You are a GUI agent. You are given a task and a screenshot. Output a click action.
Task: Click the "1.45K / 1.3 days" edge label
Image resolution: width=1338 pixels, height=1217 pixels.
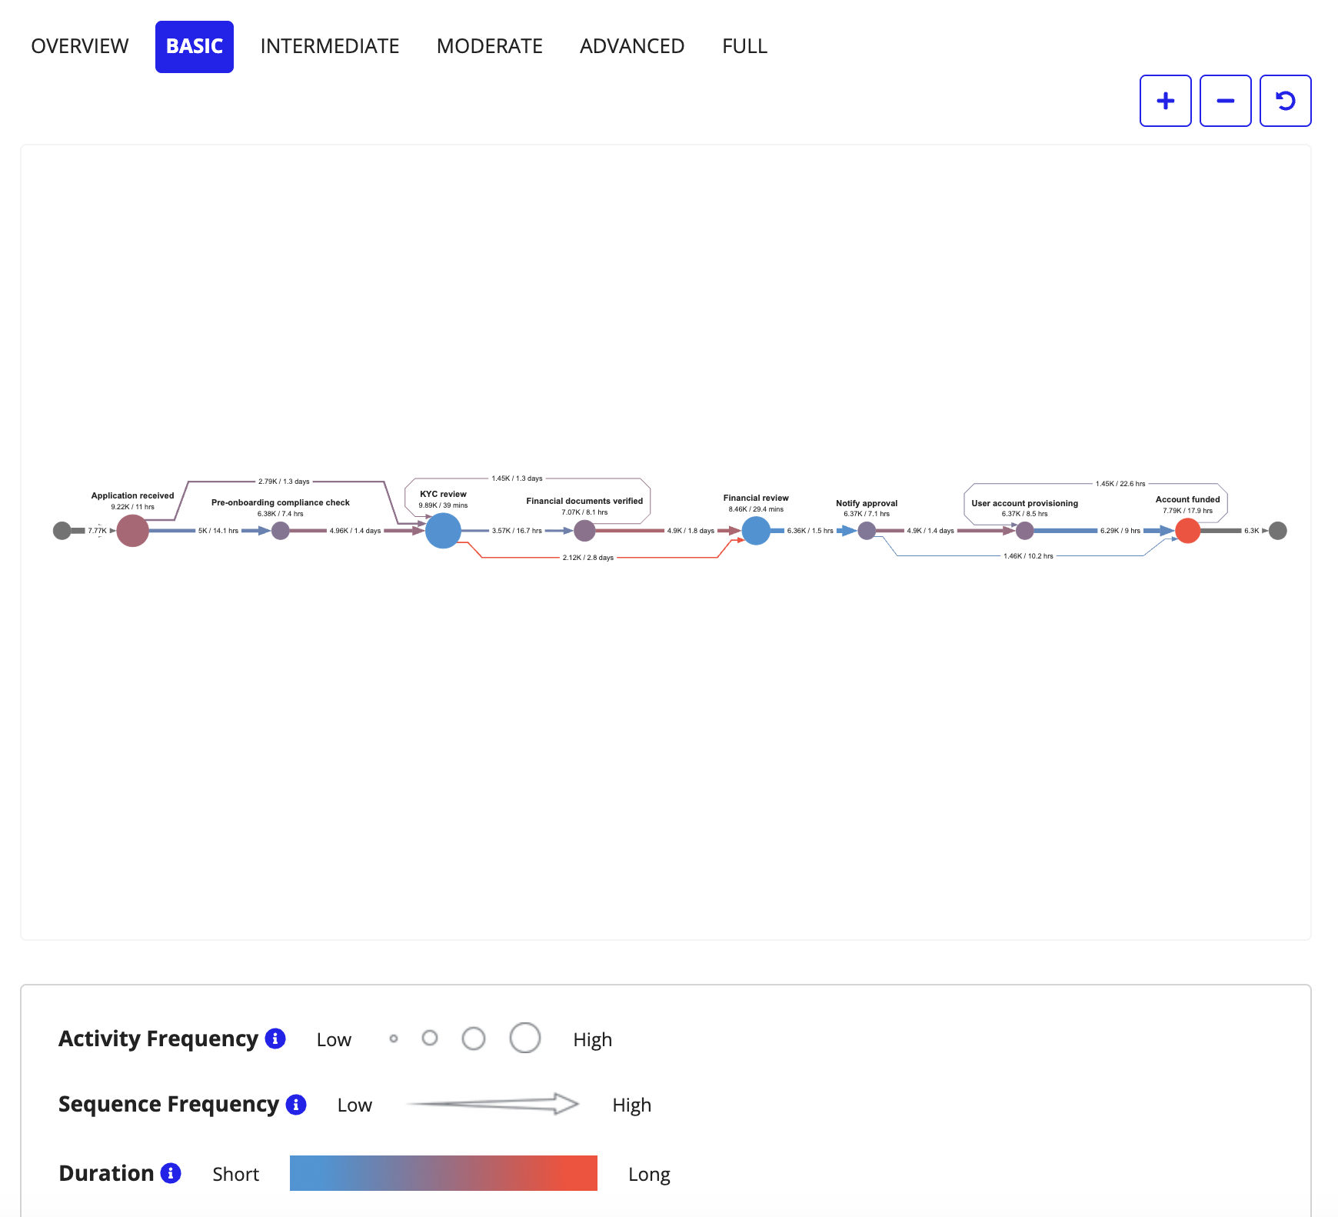517,478
